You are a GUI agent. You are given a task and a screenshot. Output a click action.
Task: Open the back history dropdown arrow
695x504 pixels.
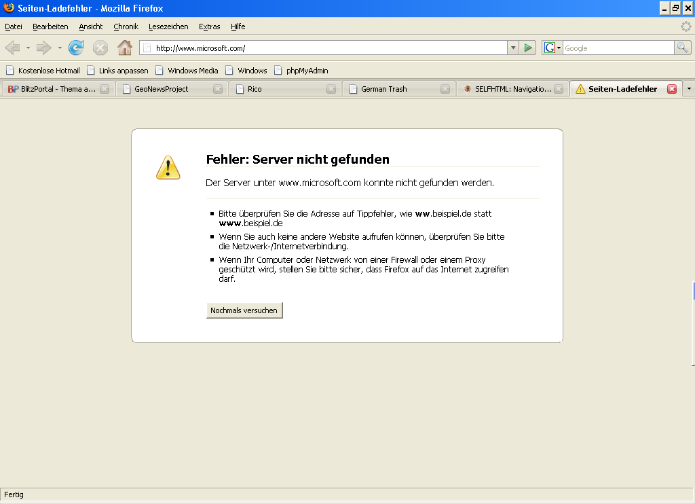click(28, 48)
